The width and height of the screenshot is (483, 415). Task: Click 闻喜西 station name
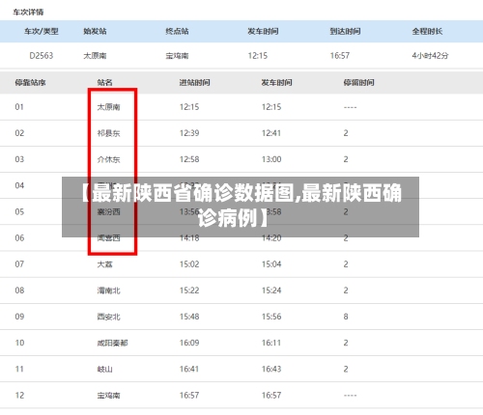tap(109, 238)
